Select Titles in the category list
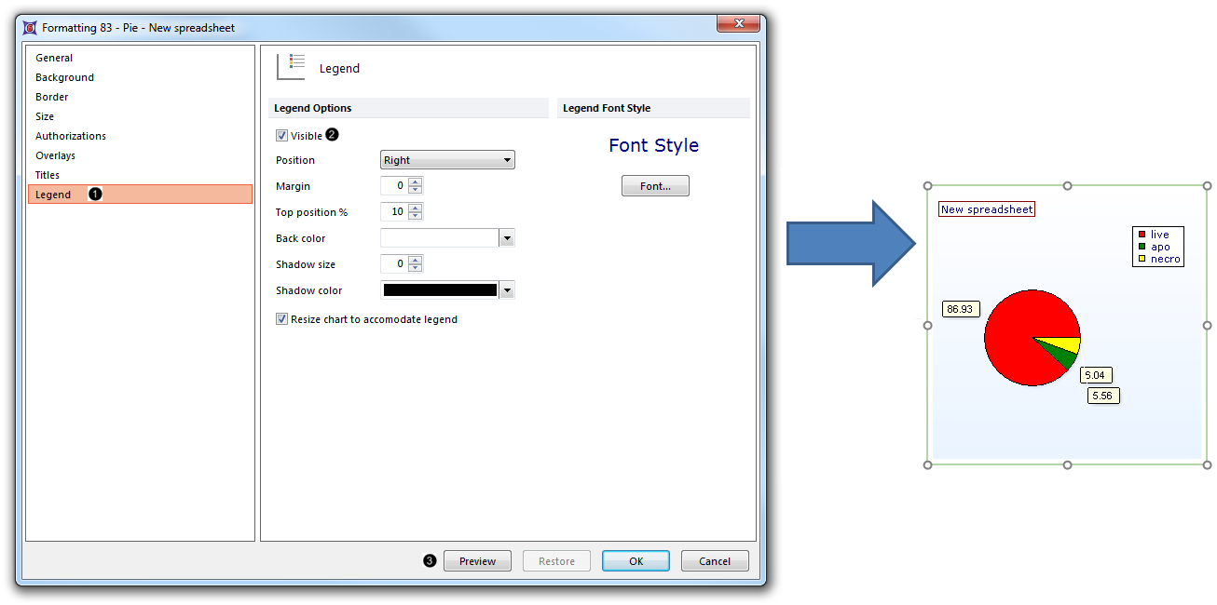 [48, 175]
